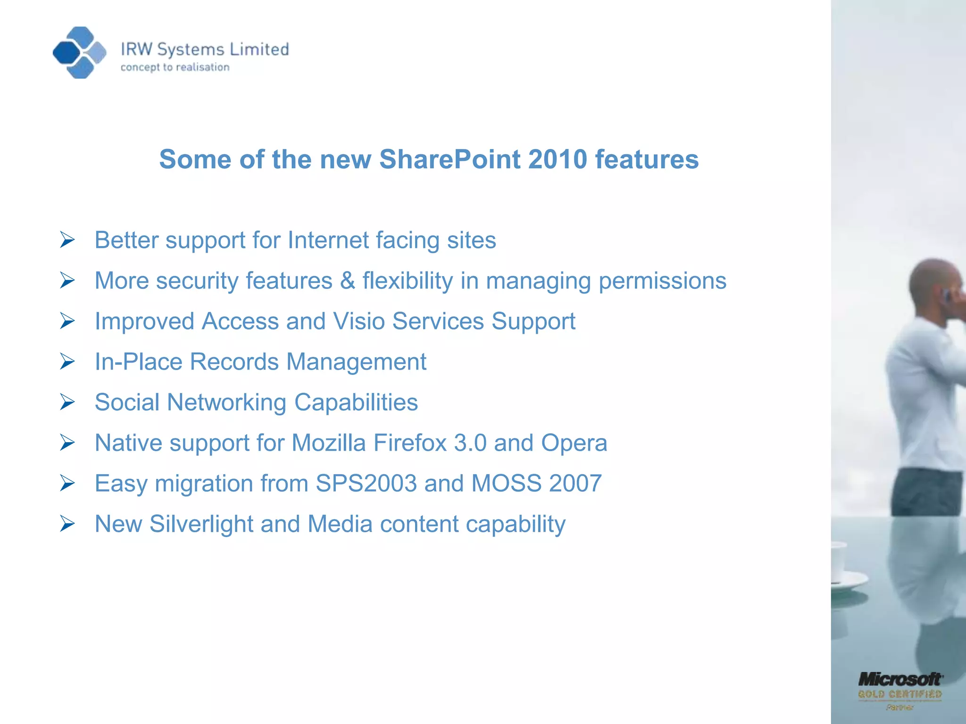Click the arrow bullet beside In-Place Records Management
This screenshot has width=966, height=724.
(67, 362)
